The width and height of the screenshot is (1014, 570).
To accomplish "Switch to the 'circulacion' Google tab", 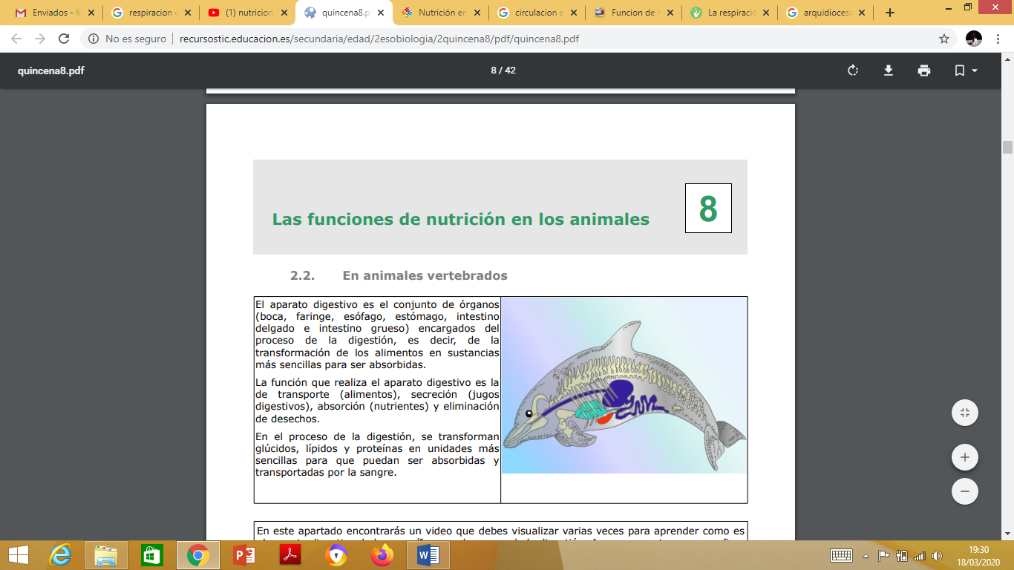I will click(x=537, y=13).
